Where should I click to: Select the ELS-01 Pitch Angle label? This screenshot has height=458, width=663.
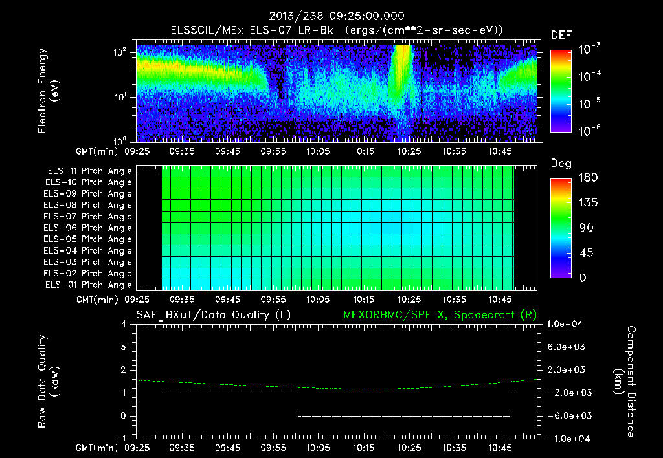(89, 285)
